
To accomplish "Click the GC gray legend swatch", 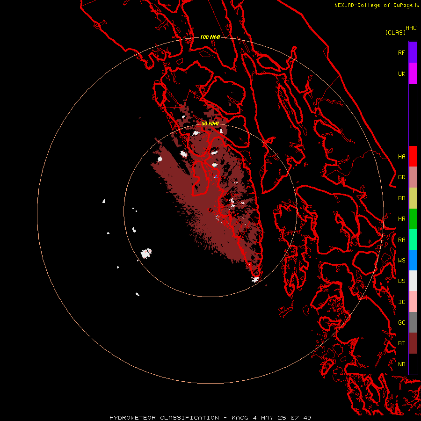I will 413,322.
